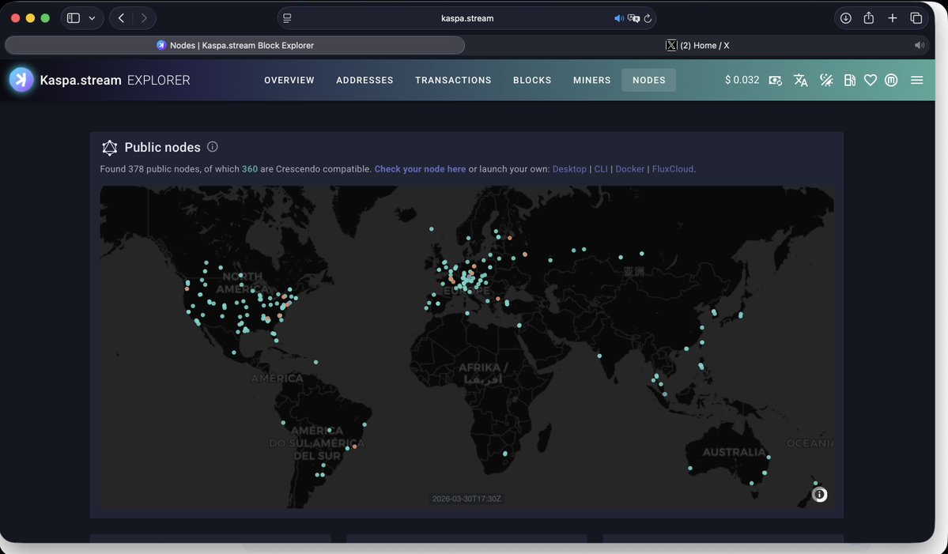Click the Public nodes network icon
Image resolution: width=948 pixels, height=554 pixels.
109,148
